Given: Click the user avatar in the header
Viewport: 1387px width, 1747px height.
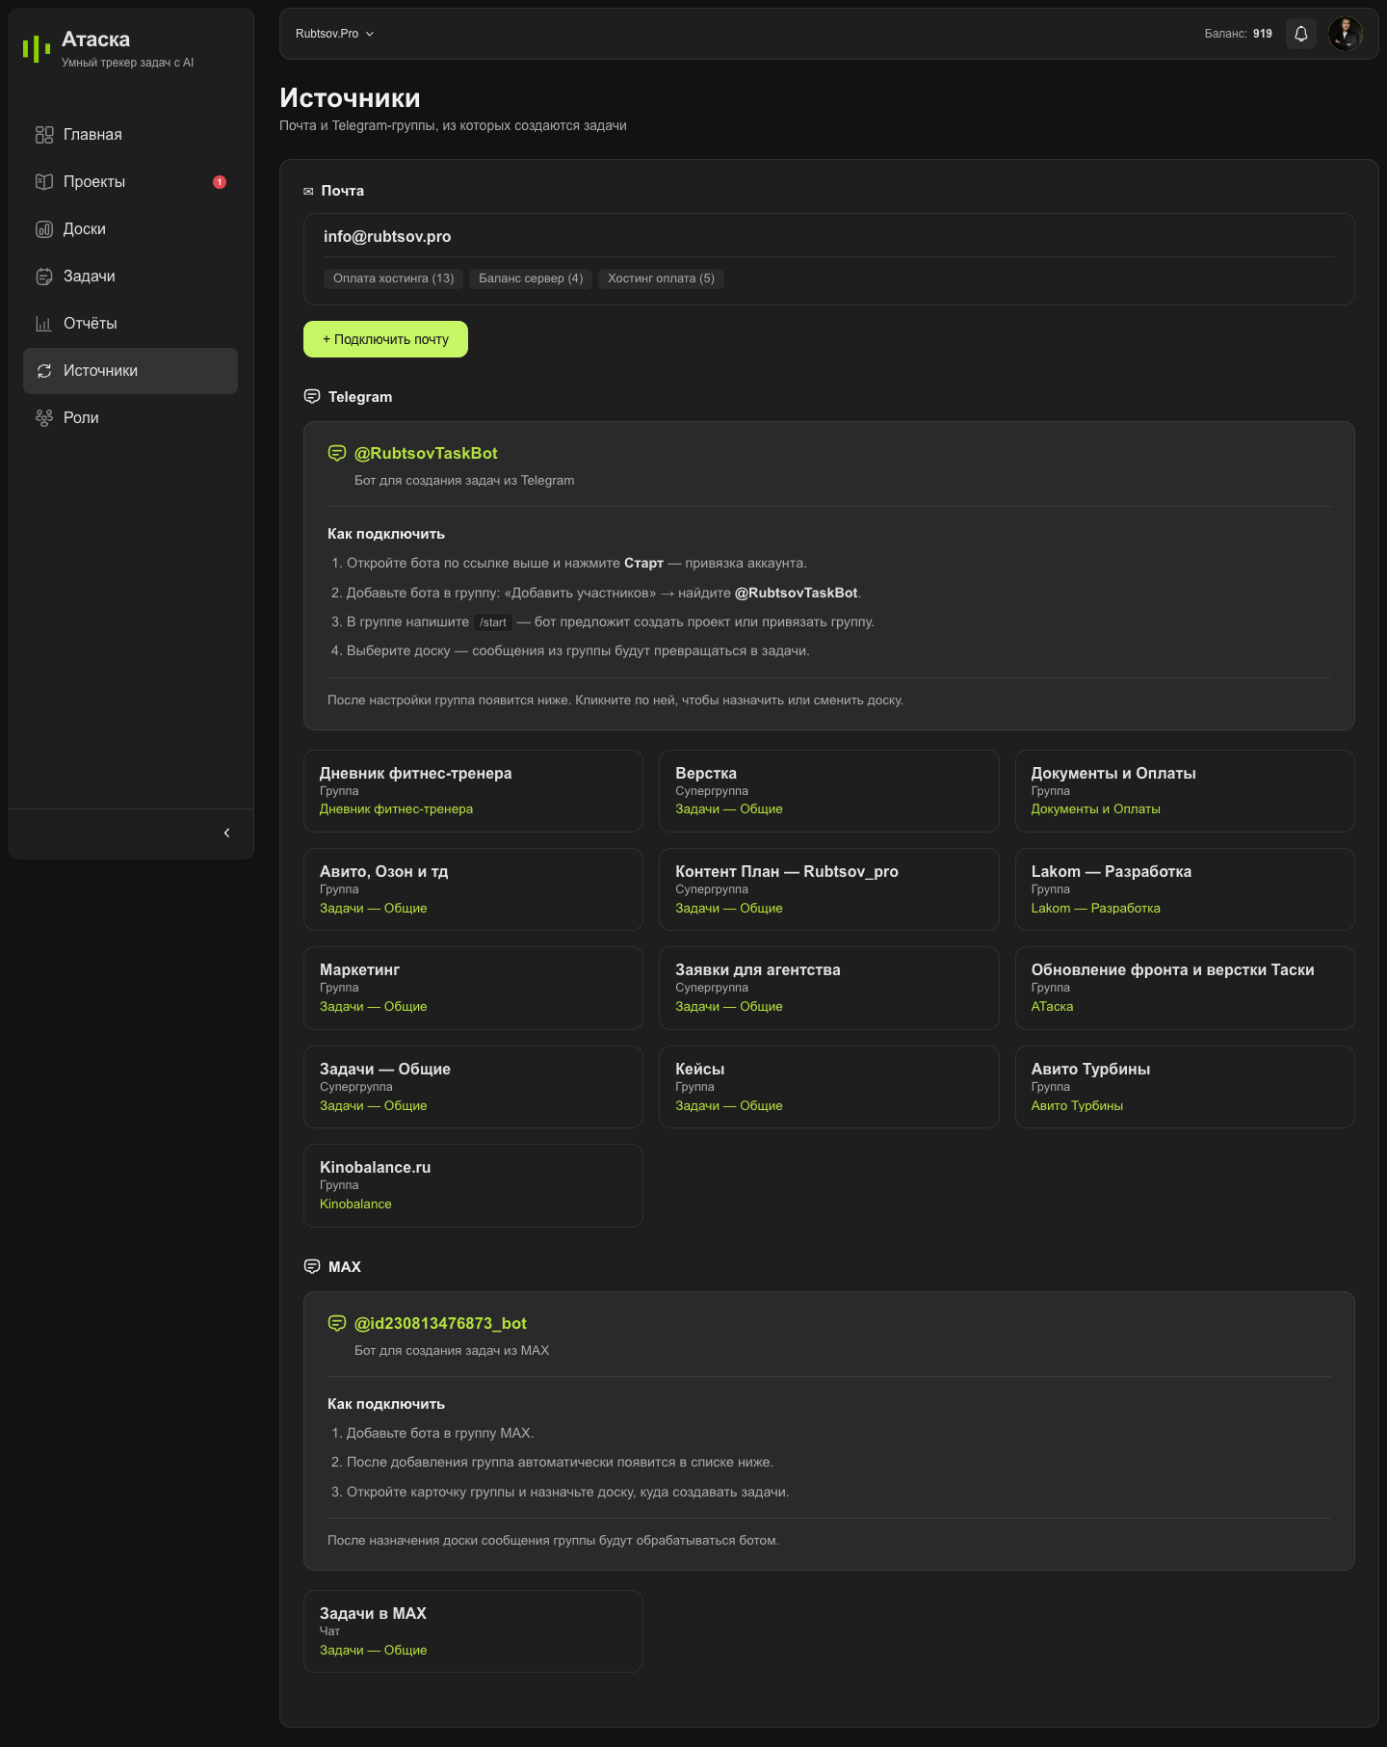Looking at the screenshot, I should point(1345,34).
